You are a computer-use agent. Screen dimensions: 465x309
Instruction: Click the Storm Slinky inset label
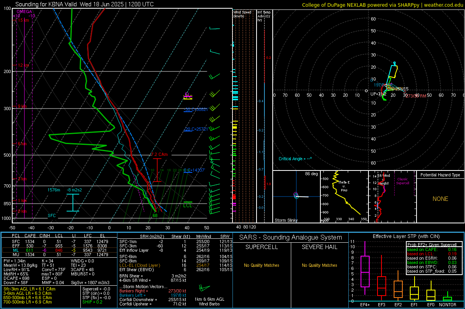[286, 220]
